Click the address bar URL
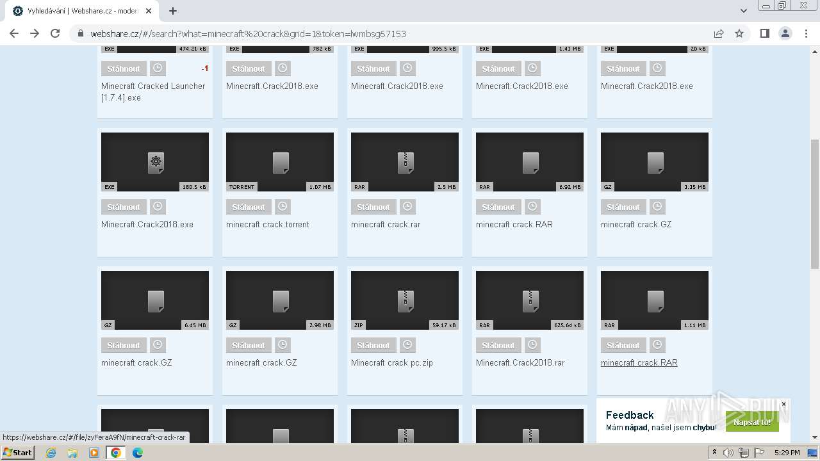The height and width of the screenshot is (461, 820). point(248,34)
